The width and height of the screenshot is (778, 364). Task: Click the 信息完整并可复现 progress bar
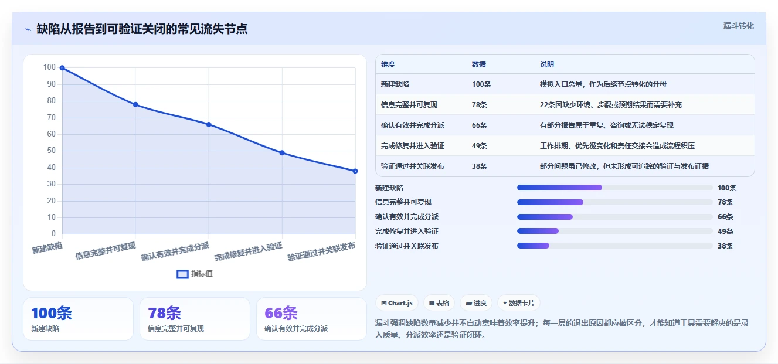tap(615, 202)
